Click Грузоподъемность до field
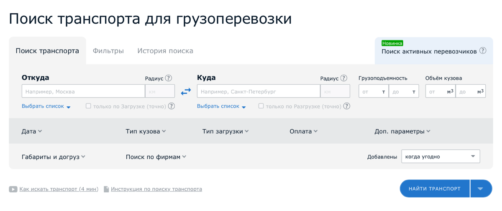 404,91
